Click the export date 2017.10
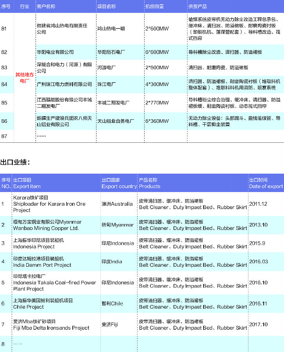This screenshot has width=284, height=352. [x=258, y=324]
